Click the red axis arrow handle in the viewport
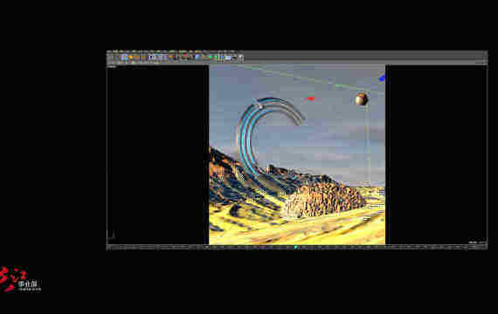 (x=310, y=99)
